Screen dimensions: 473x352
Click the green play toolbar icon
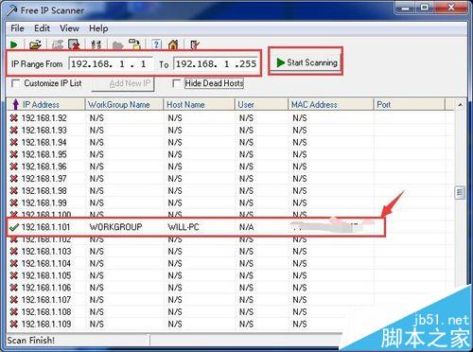(13, 44)
